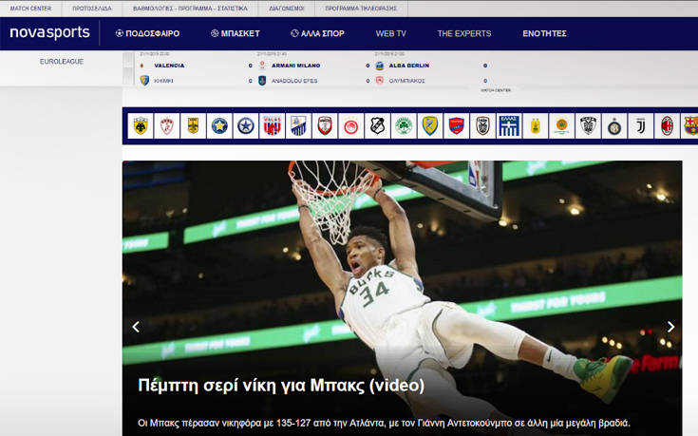Open the Asteras Tripolis star logo
698x436 pixels.
click(x=219, y=126)
